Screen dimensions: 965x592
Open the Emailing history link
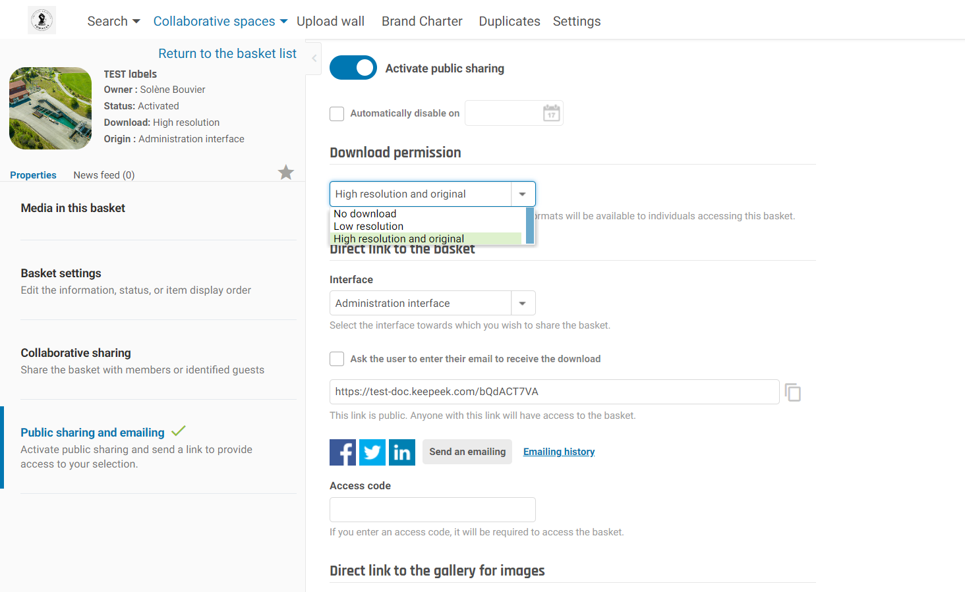tap(559, 452)
